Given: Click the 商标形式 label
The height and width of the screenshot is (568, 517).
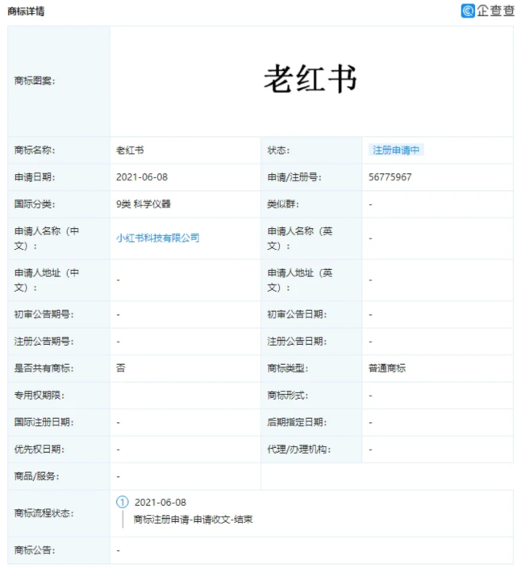Looking at the screenshot, I should point(288,396).
